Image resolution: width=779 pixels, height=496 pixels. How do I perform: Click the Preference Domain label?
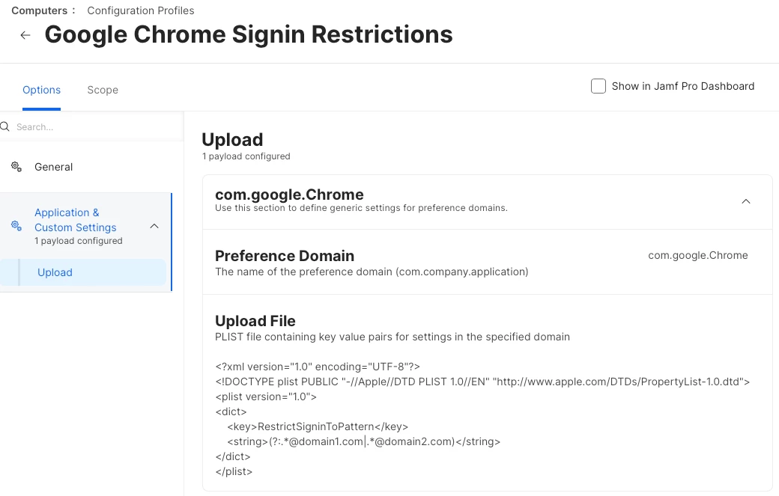(x=285, y=256)
